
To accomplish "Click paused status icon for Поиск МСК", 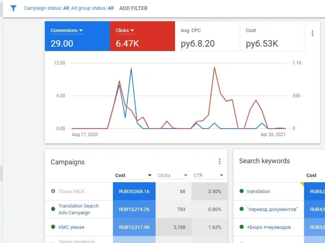I will coord(53,191).
